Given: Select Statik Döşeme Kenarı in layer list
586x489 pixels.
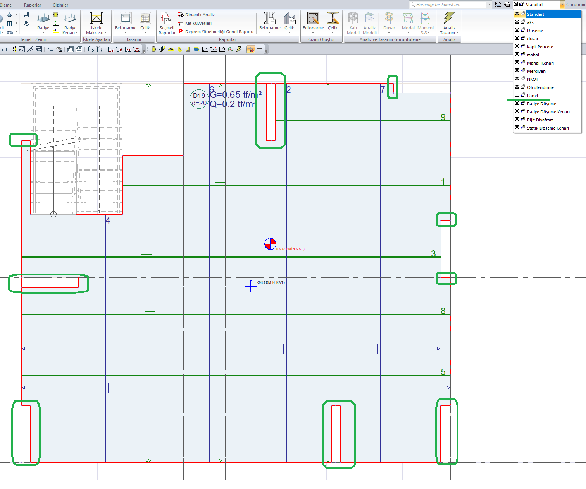Looking at the screenshot, I should (x=547, y=128).
